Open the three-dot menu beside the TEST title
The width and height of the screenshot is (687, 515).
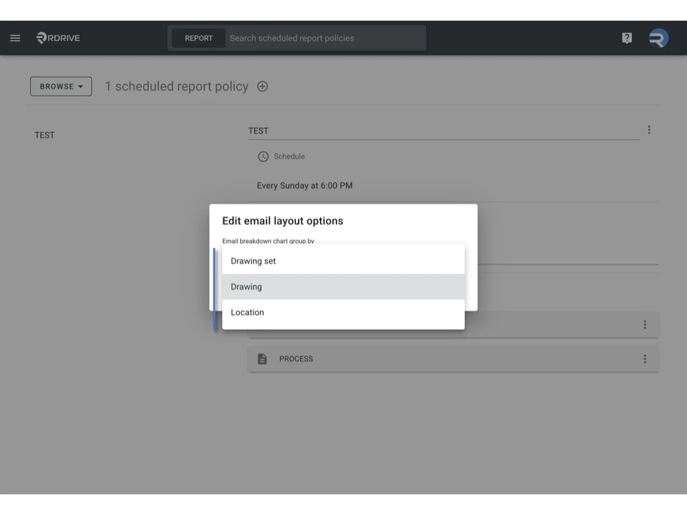(649, 130)
